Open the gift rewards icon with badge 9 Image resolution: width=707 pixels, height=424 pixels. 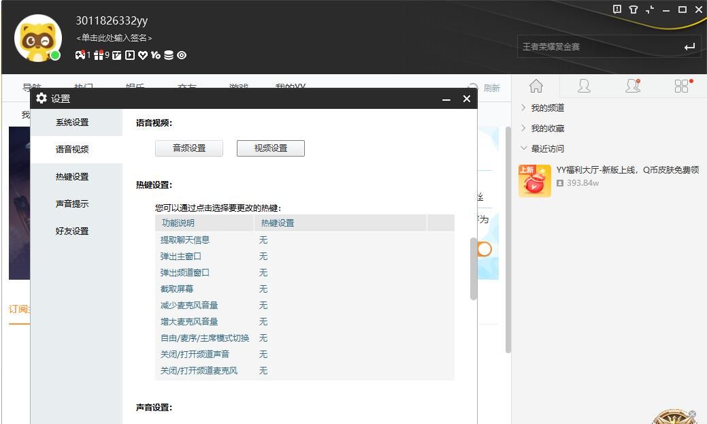pos(99,55)
